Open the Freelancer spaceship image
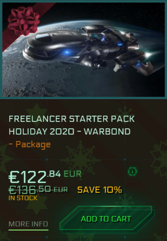167x241 pixels. coord(83,50)
